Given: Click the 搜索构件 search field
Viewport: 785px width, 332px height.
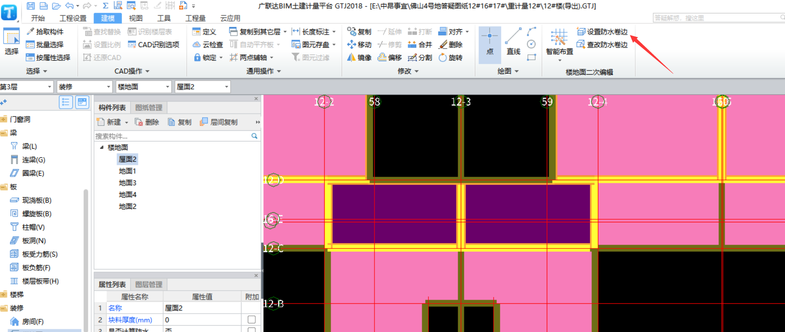Looking at the screenshot, I should click(x=177, y=136).
